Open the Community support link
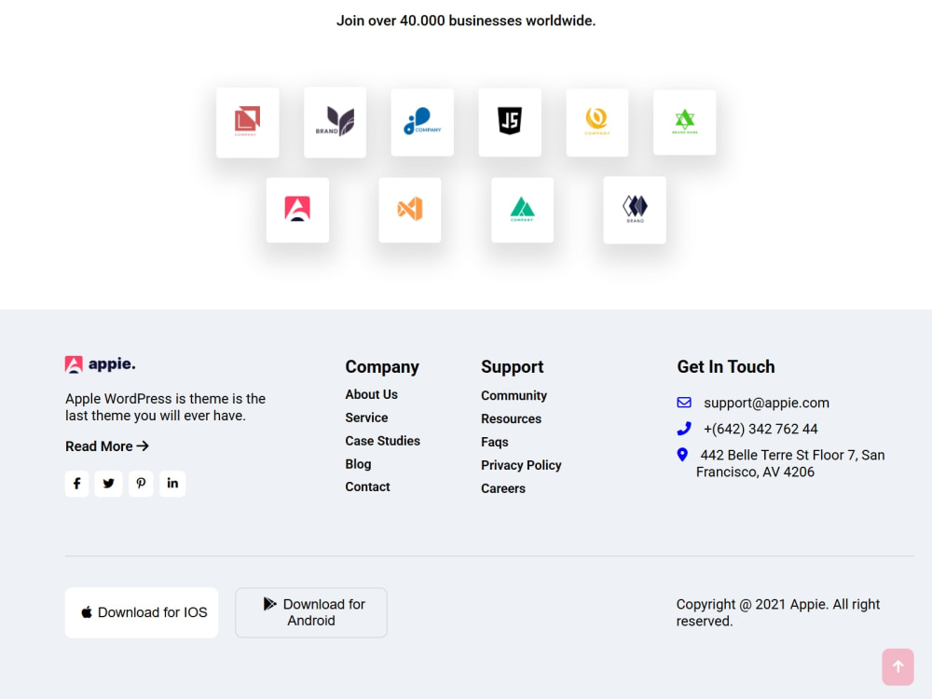Image resolution: width=932 pixels, height=699 pixels. coord(514,396)
